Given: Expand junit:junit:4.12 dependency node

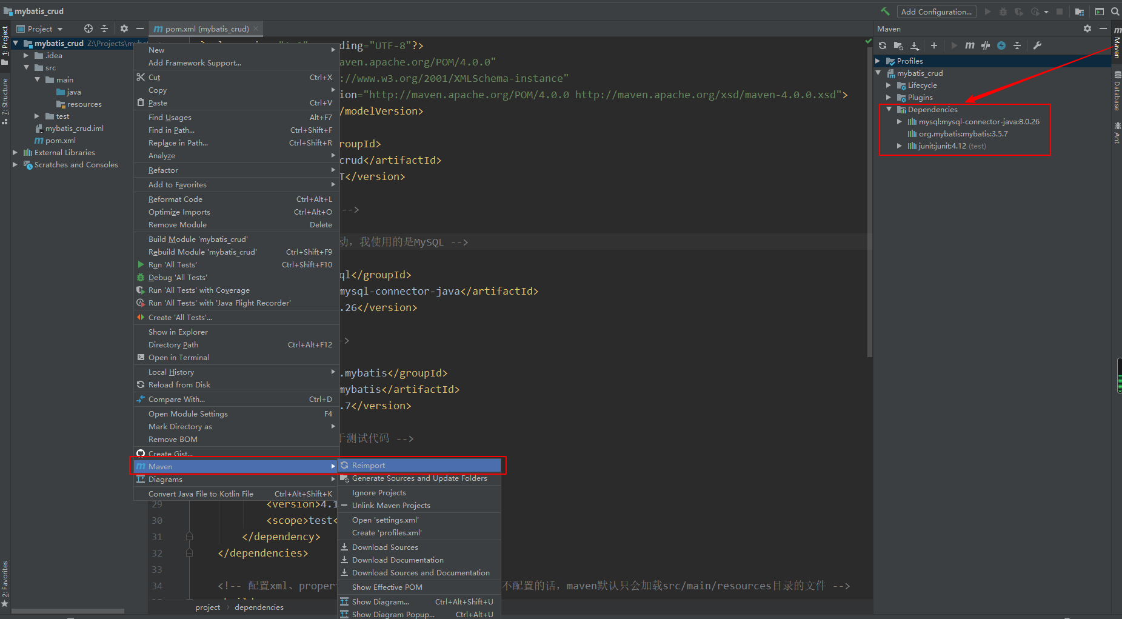Looking at the screenshot, I should [900, 146].
